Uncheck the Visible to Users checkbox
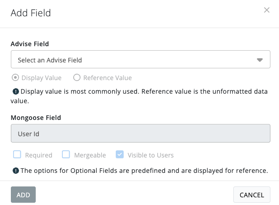The height and width of the screenshot is (205, 279). click(x=119, y=154)
